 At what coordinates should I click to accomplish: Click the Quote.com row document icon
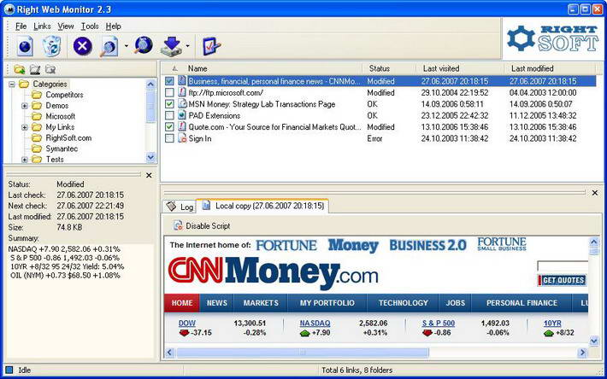point(182,126)
